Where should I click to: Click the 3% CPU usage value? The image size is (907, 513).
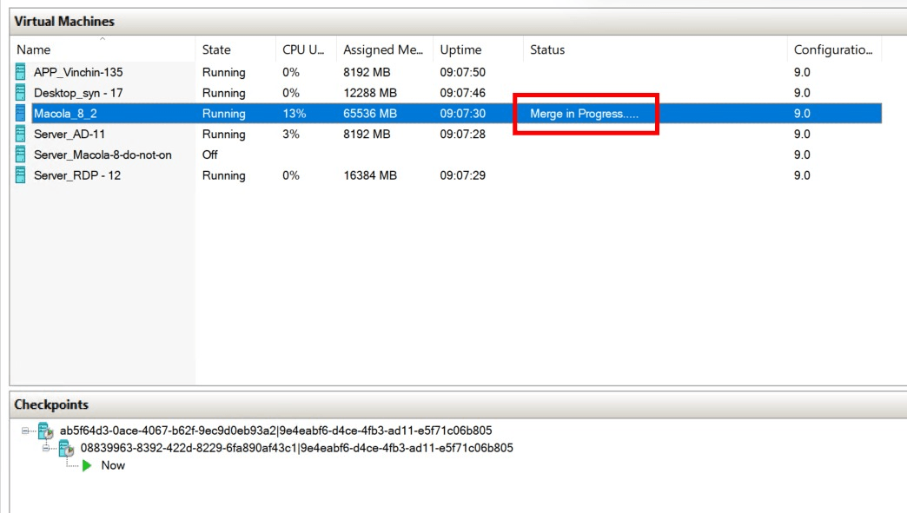click(291, 134)
